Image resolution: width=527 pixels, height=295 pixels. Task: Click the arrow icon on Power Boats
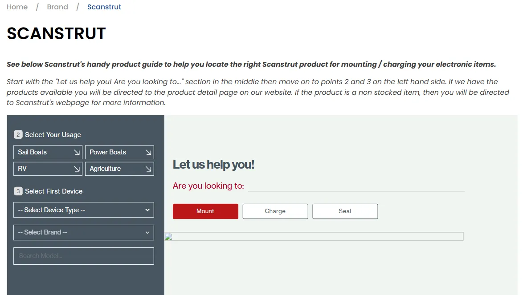point(149,152)
